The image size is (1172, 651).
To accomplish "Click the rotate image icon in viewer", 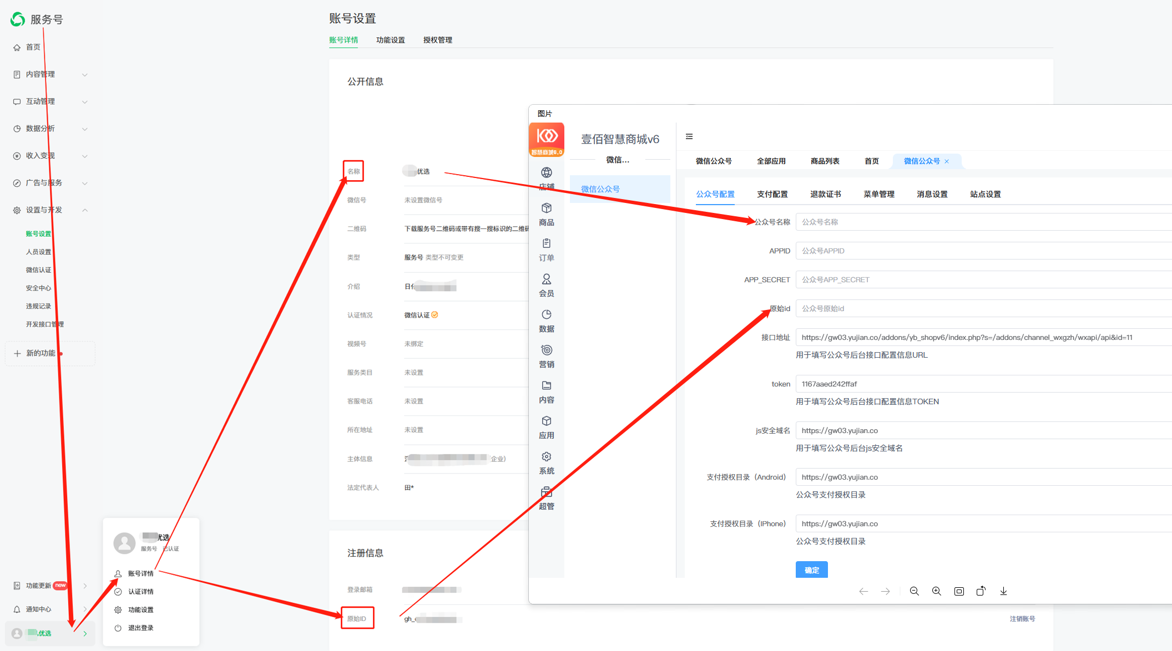I will point(981,591).
